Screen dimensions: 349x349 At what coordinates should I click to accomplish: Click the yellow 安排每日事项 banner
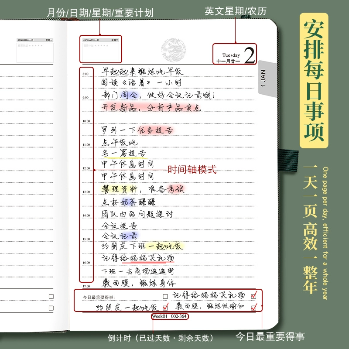(314, 81)
